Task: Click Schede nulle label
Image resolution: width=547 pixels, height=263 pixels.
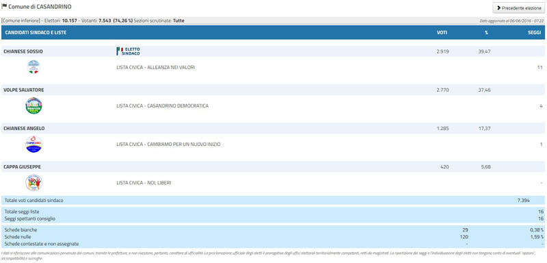Action: (18, 237)
